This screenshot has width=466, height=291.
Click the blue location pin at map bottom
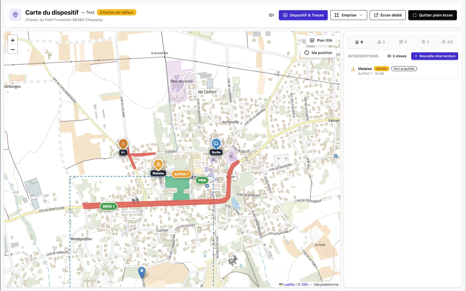[x=142, y=273]
